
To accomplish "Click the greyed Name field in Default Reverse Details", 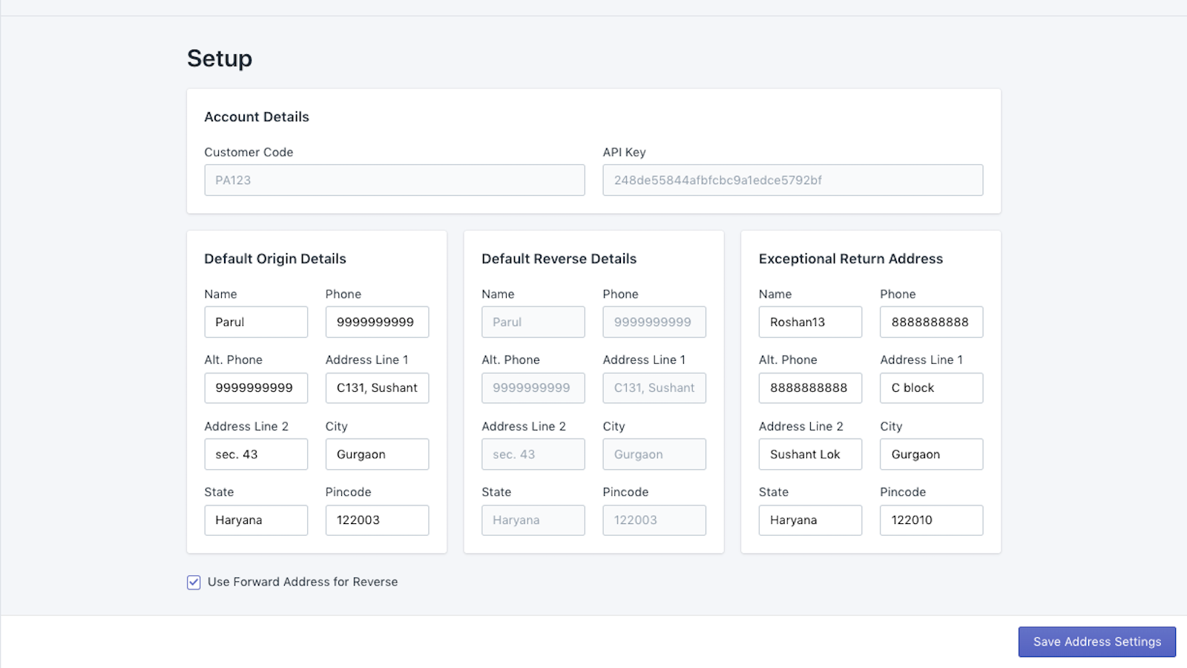I will (533, 321).
